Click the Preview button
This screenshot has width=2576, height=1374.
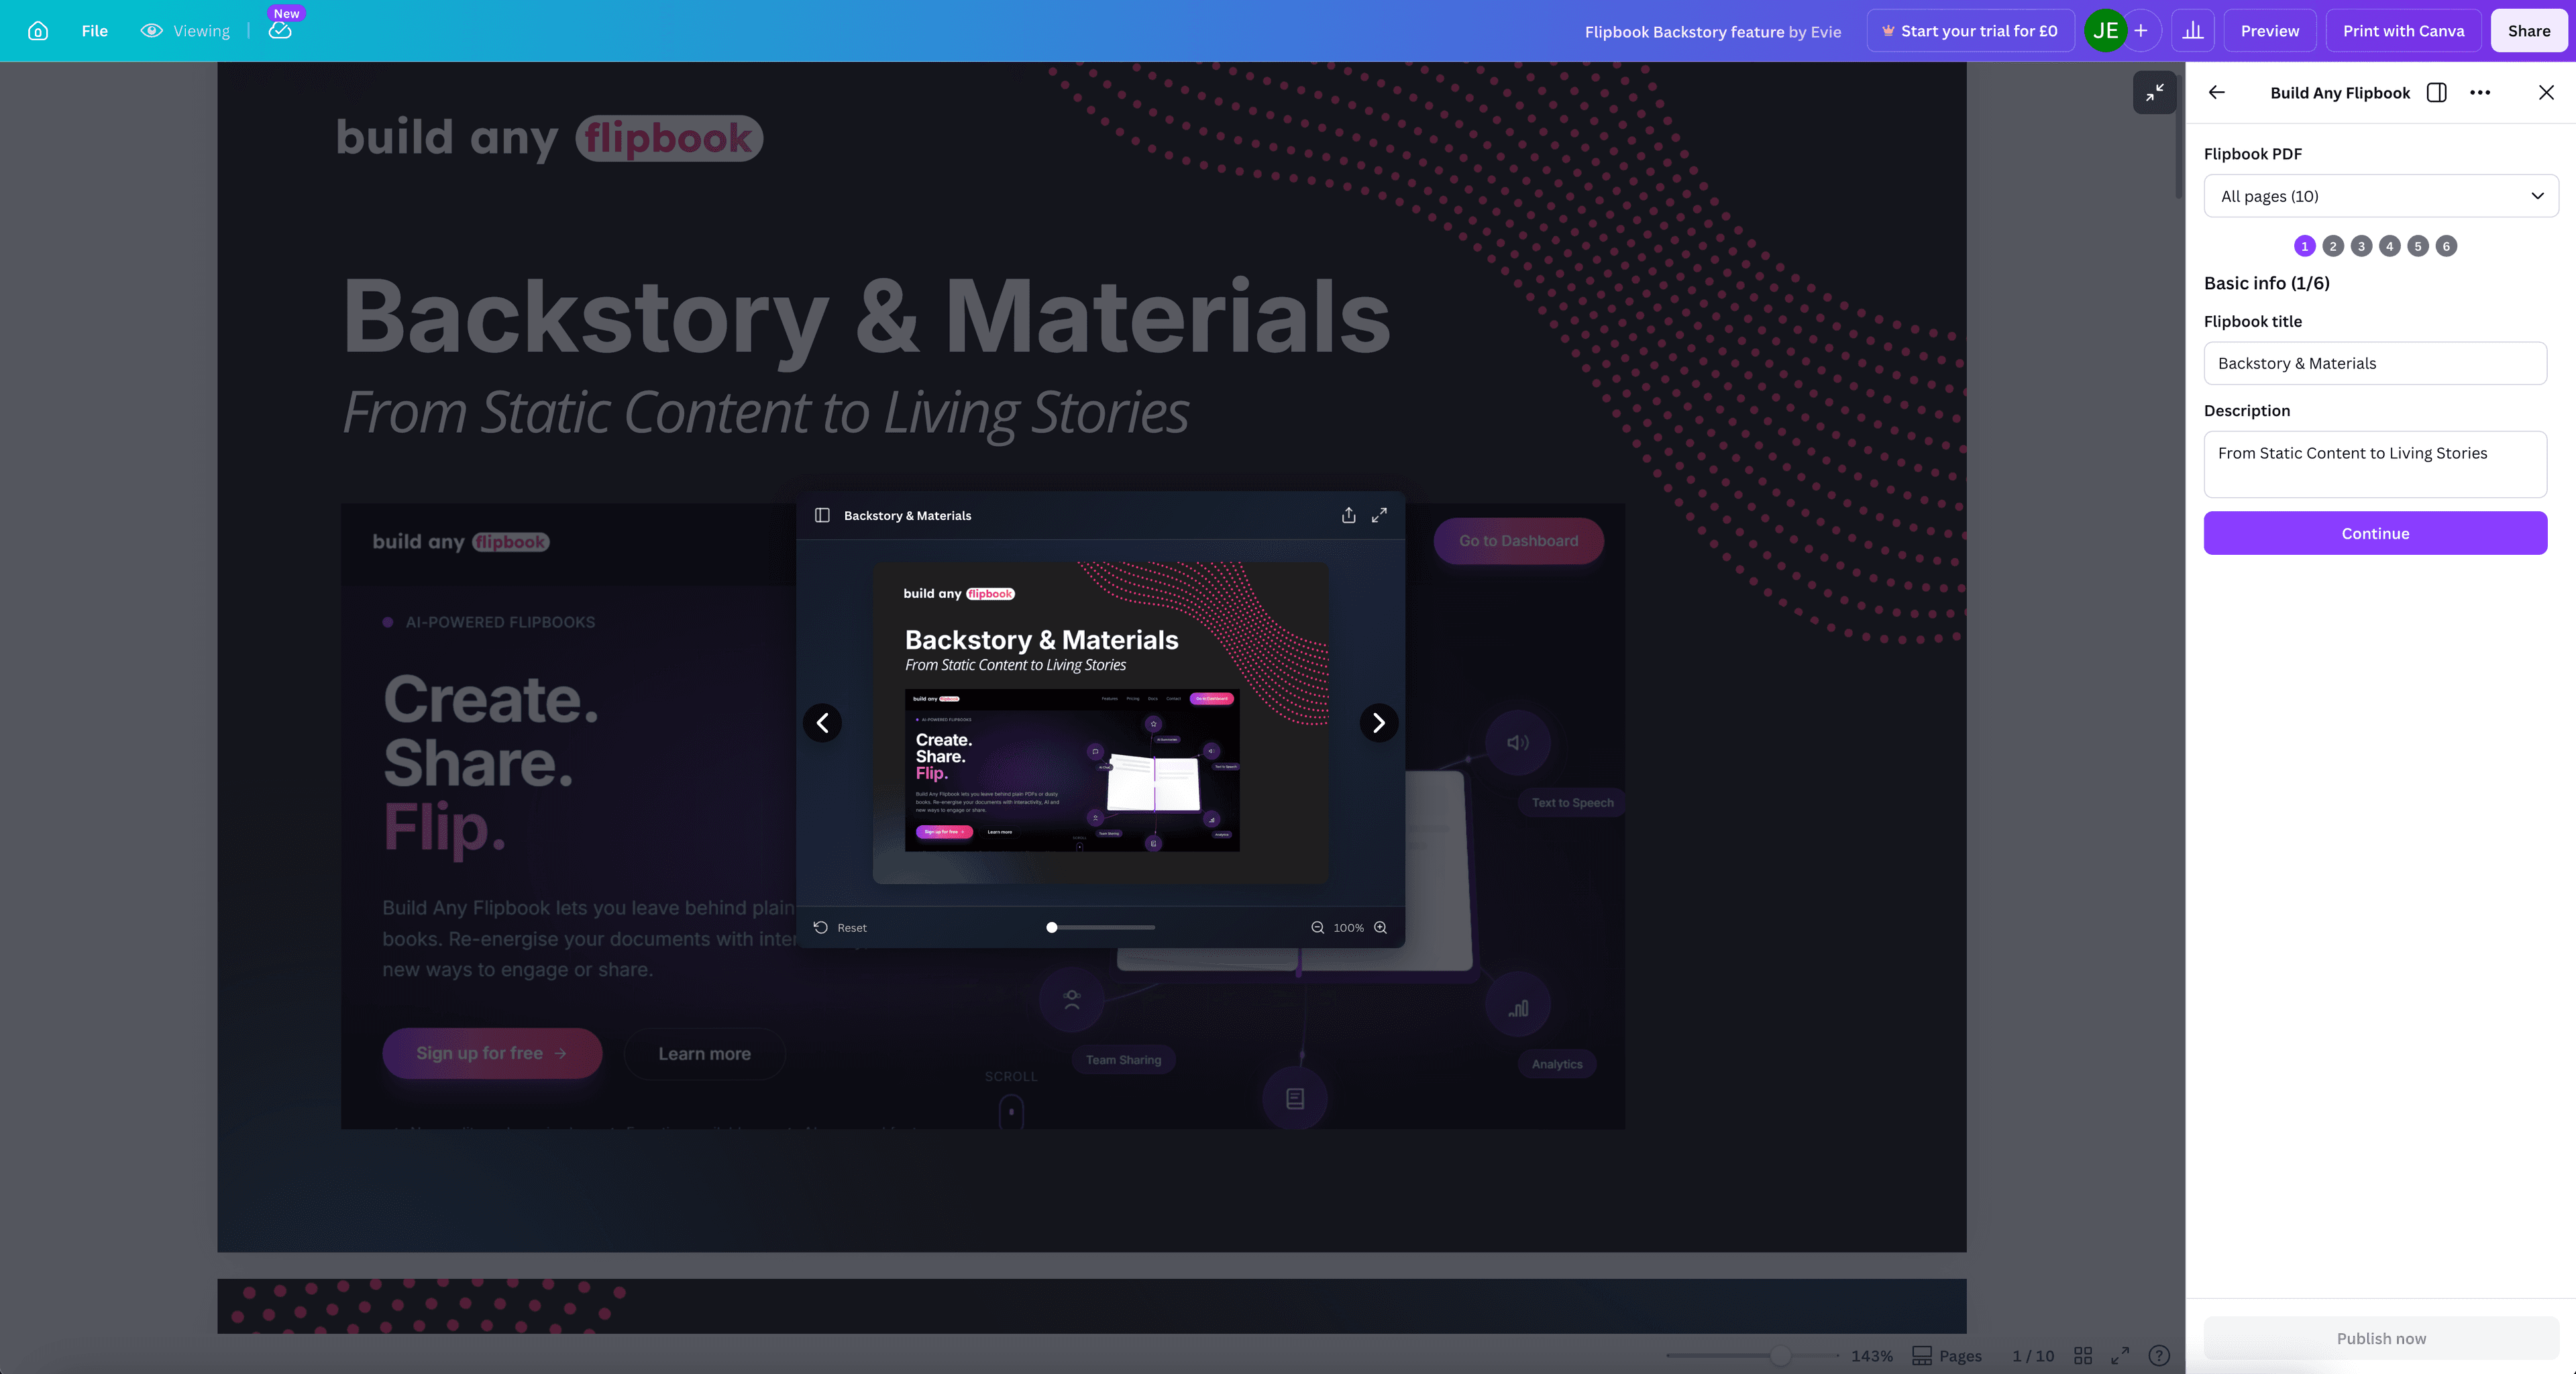click(x=2270, y=31)
